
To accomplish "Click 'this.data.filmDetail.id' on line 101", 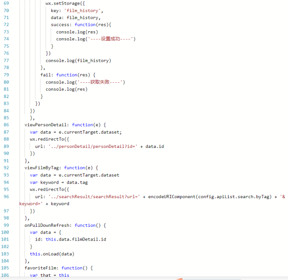I will click(x=76, y=239).
